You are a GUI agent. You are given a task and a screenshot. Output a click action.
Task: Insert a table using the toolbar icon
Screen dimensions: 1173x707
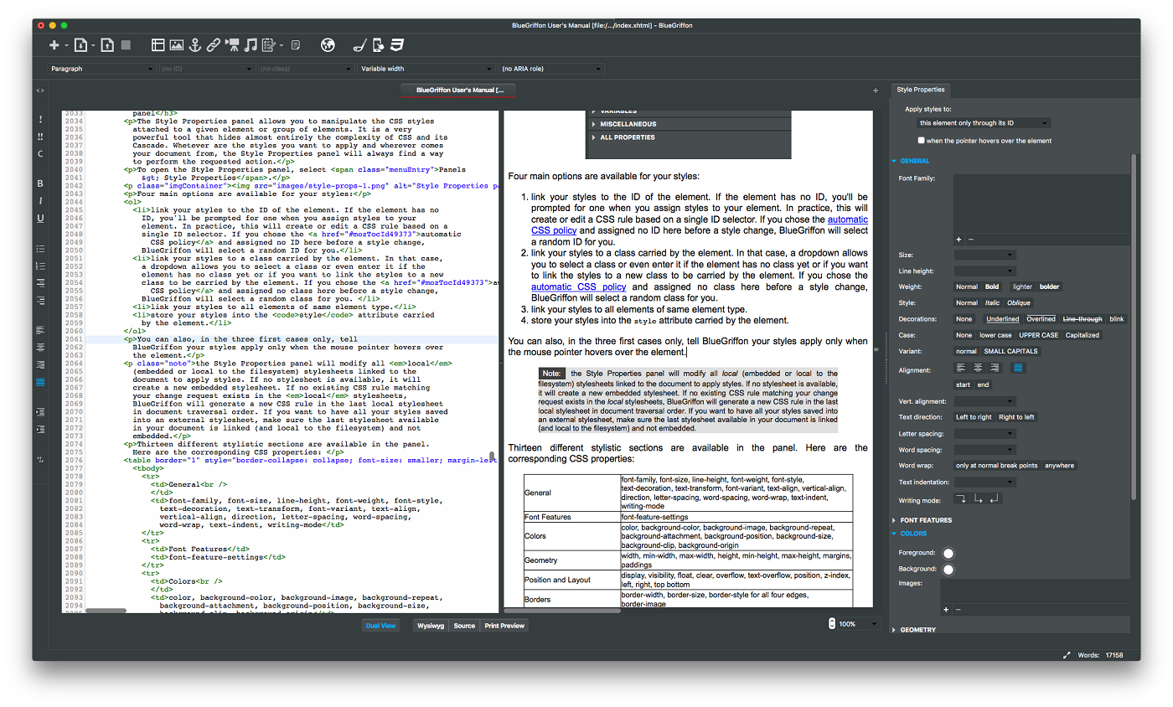[x=158, y=46]
